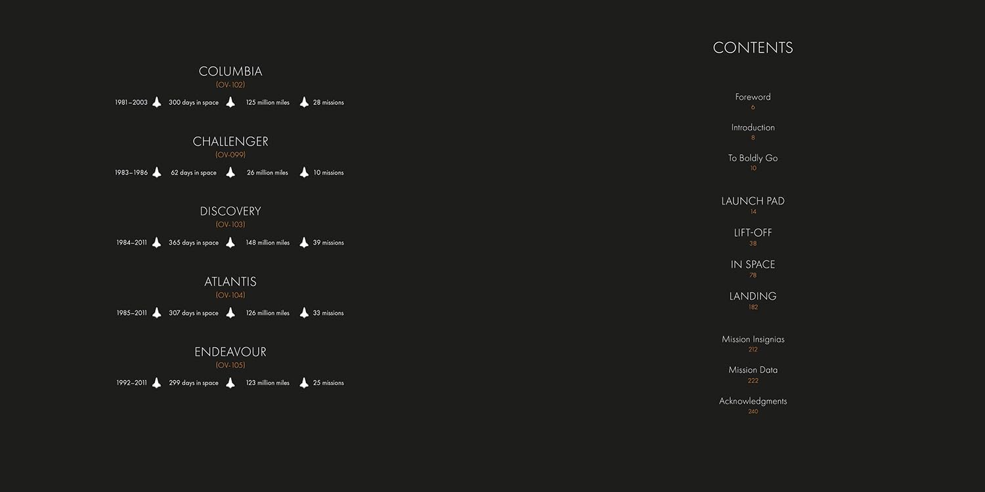Click the shuttle icon before "39 missions"

(304, 243)
